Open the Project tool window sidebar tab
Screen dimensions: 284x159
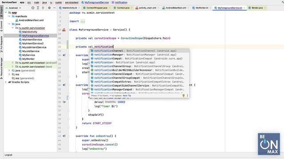1,12
